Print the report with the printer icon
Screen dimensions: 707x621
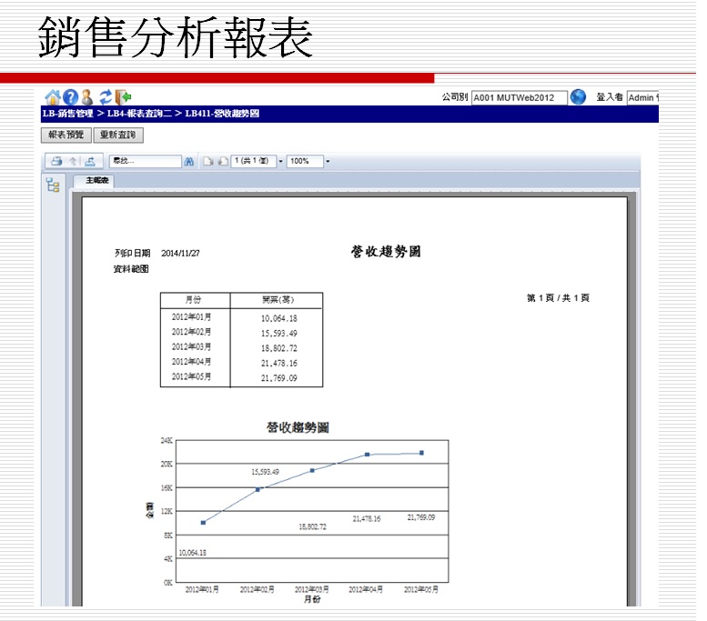56,161
